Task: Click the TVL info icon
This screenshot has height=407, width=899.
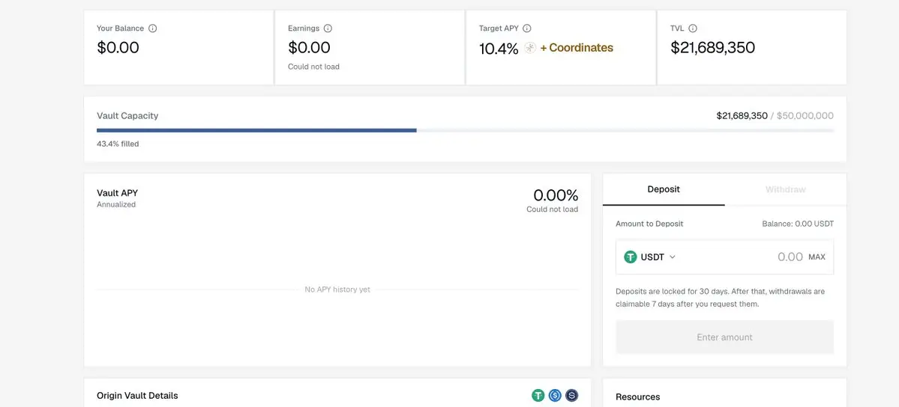Action: coord(693,28)
